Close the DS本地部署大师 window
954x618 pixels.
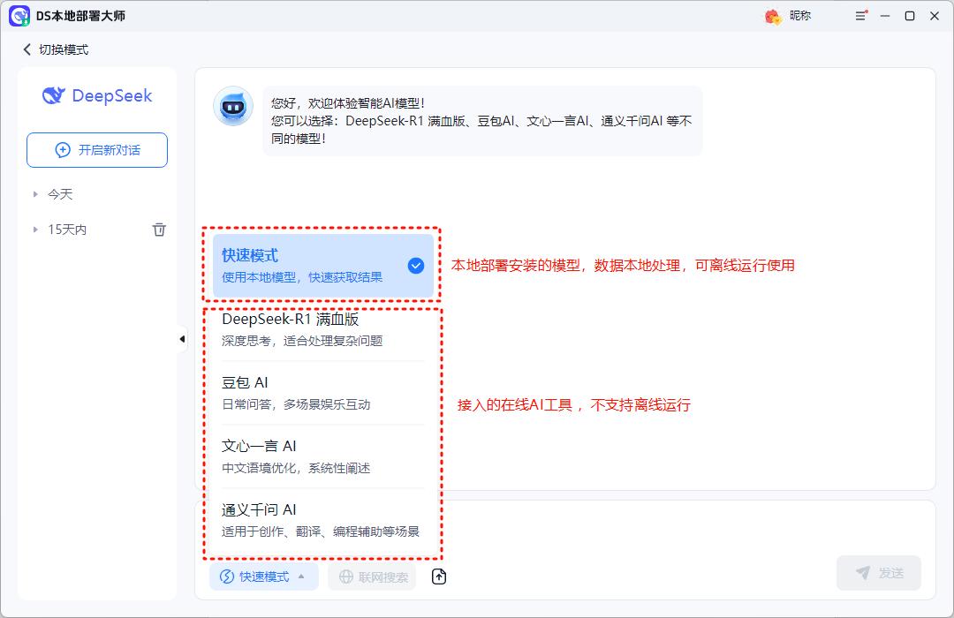click(x=935, y=16)
